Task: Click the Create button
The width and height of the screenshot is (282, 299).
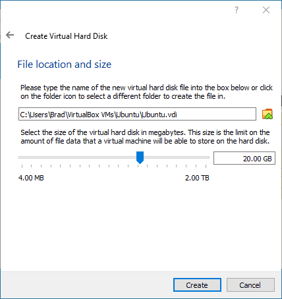Action: pos(197,285)
